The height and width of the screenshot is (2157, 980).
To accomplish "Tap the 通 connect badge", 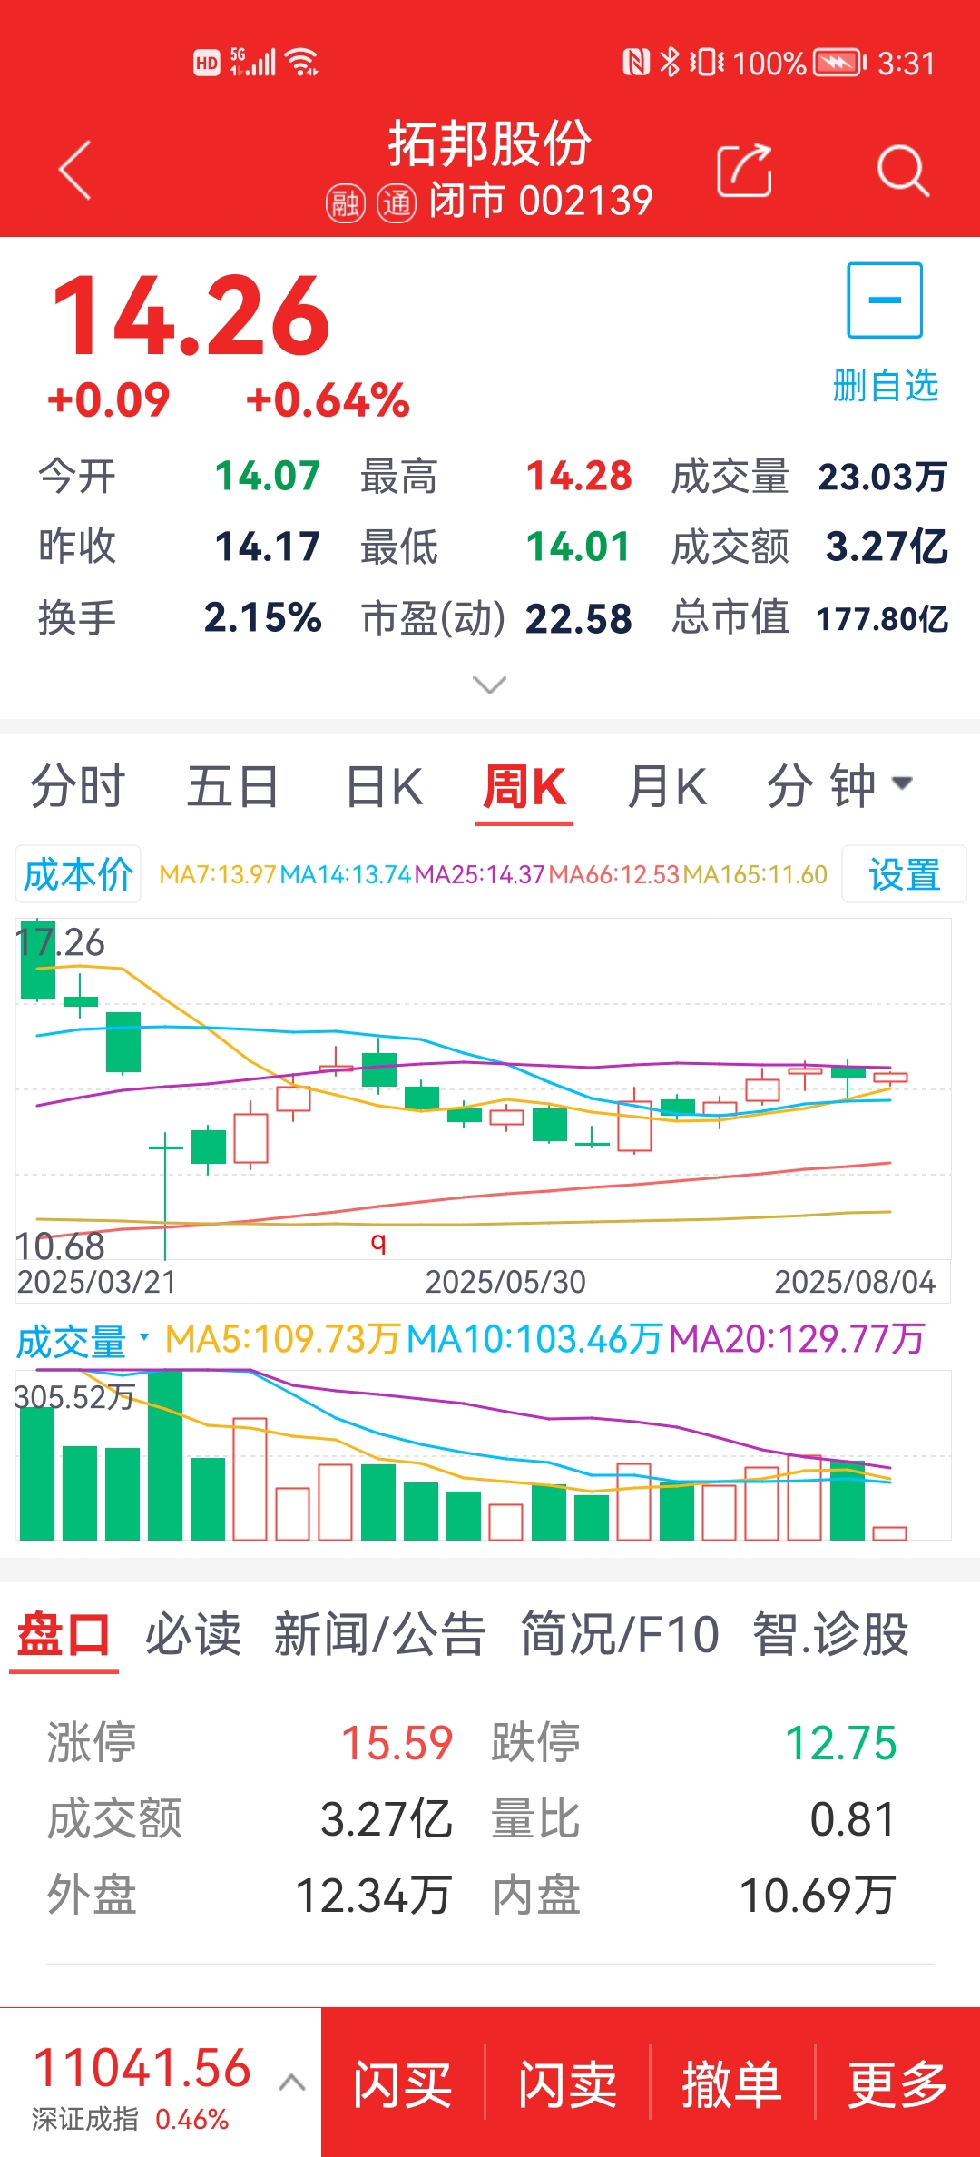I will pyautogui.click(x=397, y=203).
